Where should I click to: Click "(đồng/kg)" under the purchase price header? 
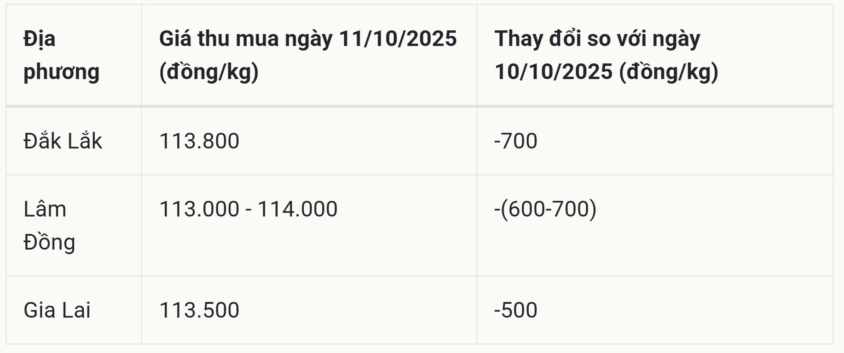tap(209, 72)
